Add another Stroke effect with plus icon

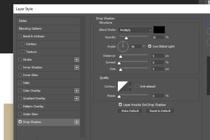point(77,60)
